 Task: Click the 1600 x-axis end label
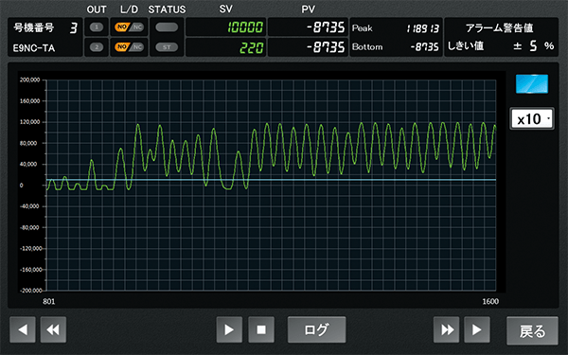click(490, 301)
